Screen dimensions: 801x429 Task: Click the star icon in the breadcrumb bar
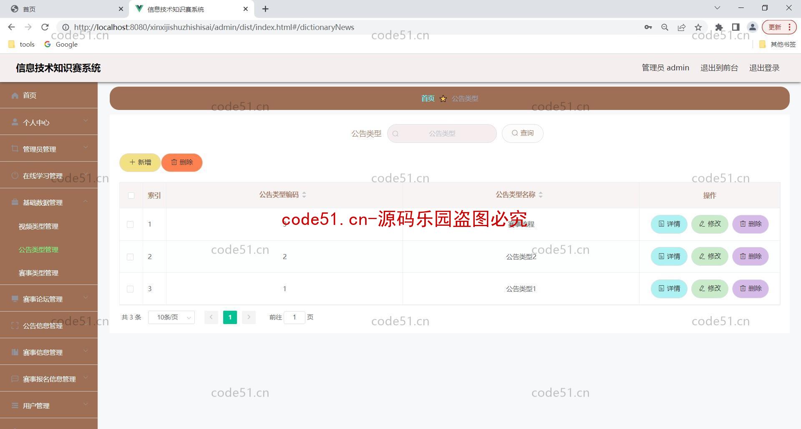tap(443, 99)
